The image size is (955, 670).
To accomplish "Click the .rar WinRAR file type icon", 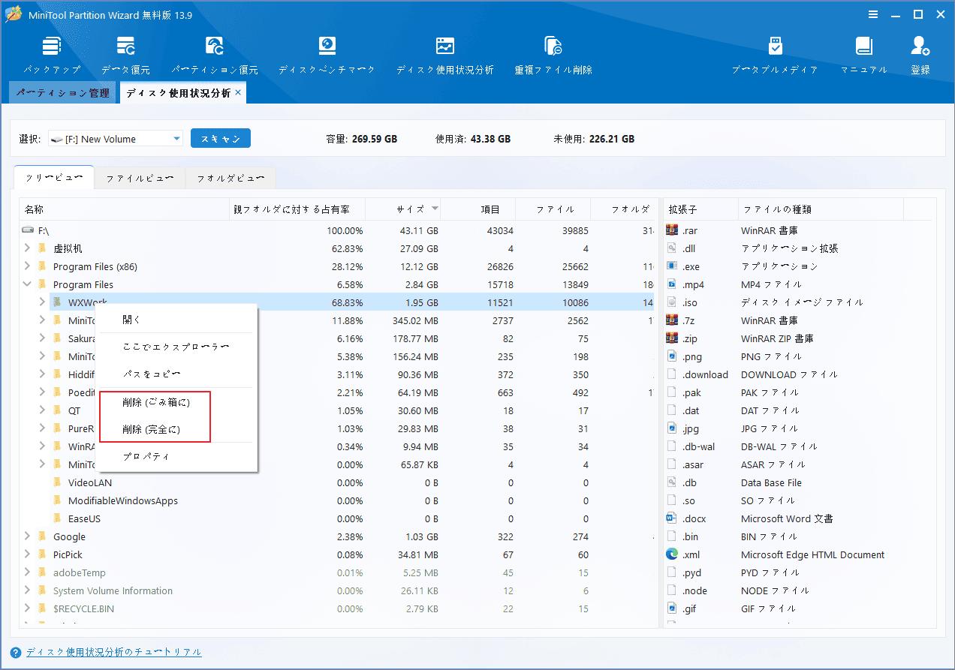I will (672, 230).
